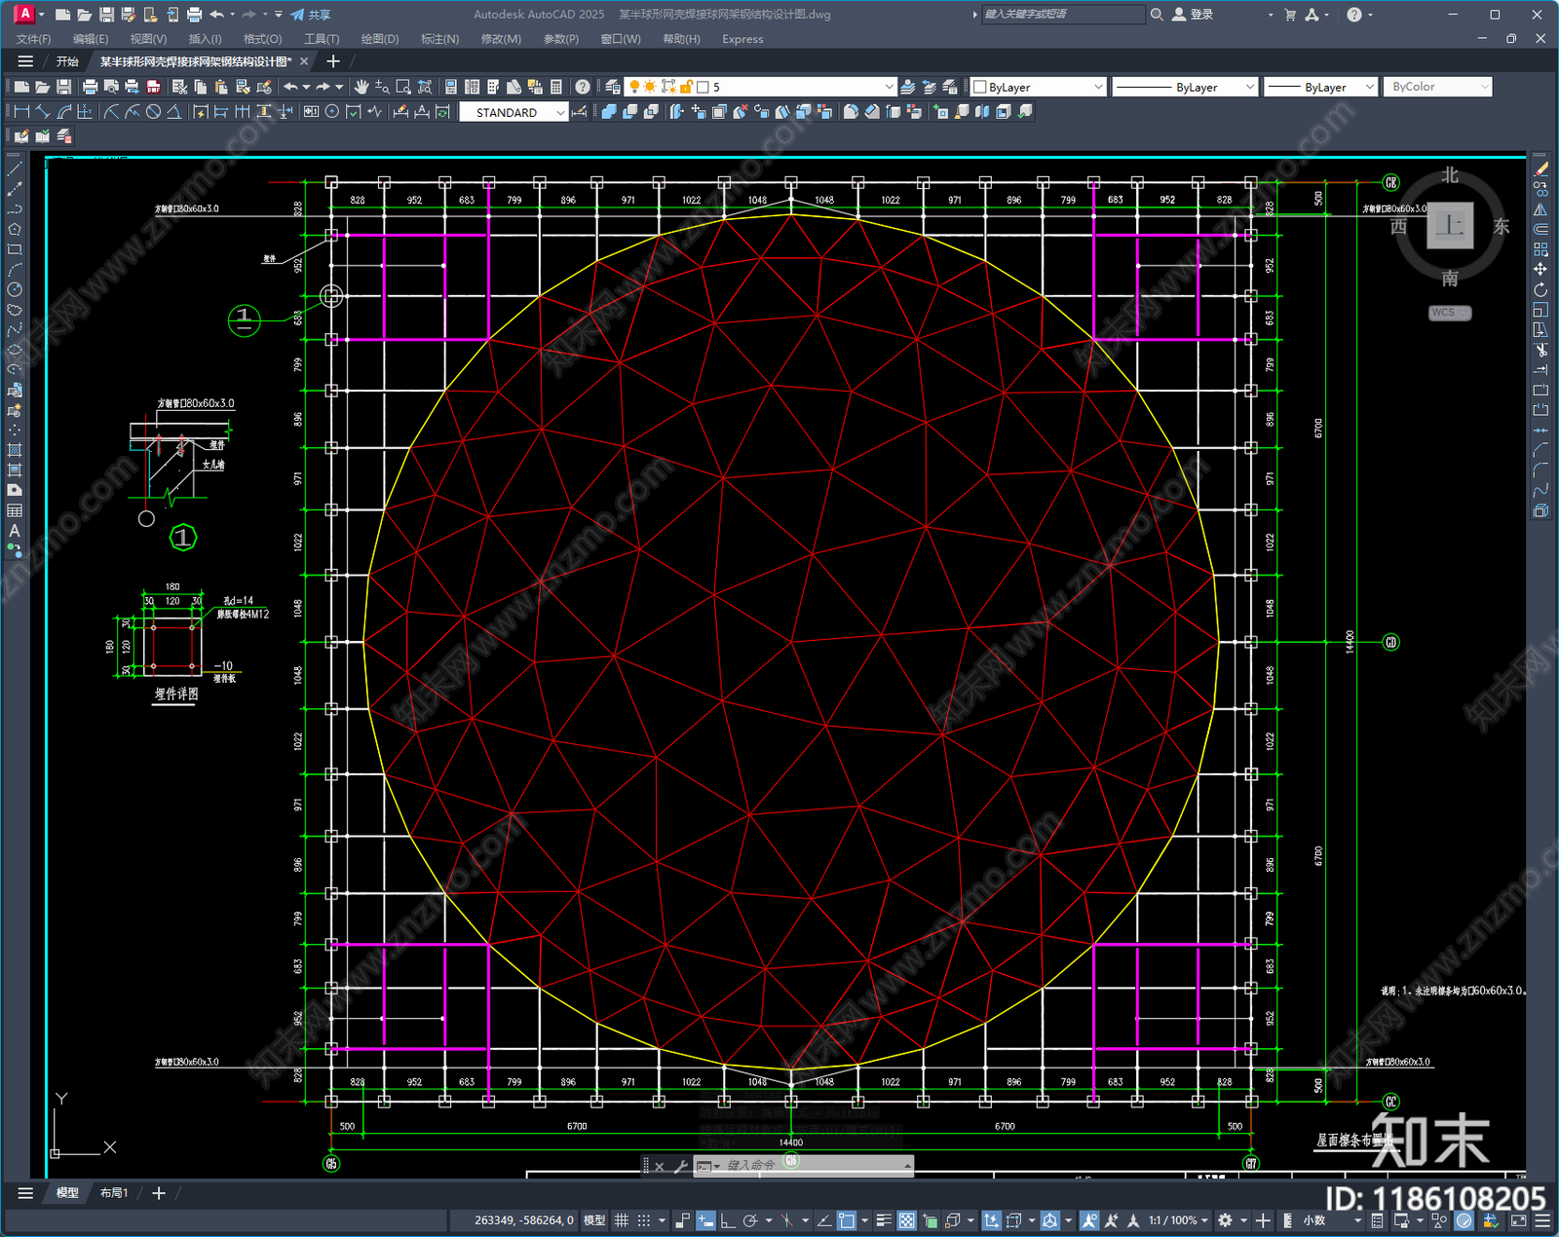Viewport: 1559px width, 1237px height.
Task: Switch to the 布局1 layout tab
Action: pos(114,1192)
